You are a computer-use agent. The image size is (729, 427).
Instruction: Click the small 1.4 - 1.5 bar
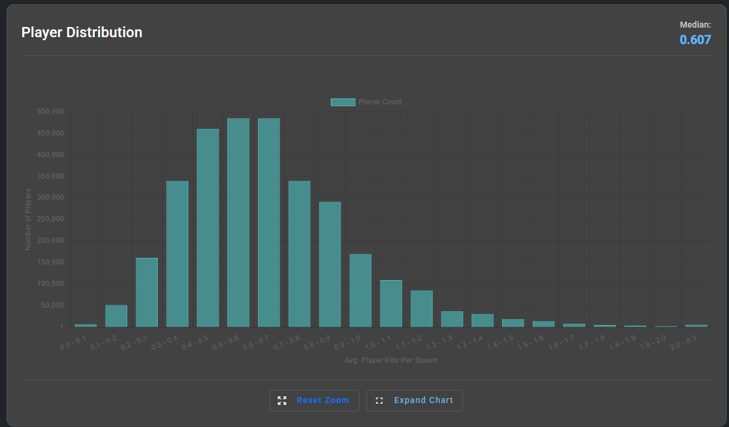pyautogui.click(x=513, y=323)
